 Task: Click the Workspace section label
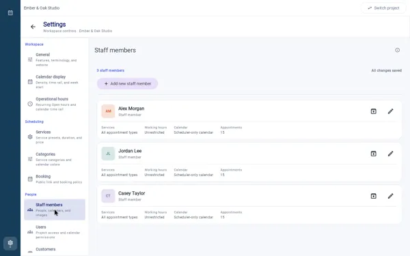click(x=34, y=44)
